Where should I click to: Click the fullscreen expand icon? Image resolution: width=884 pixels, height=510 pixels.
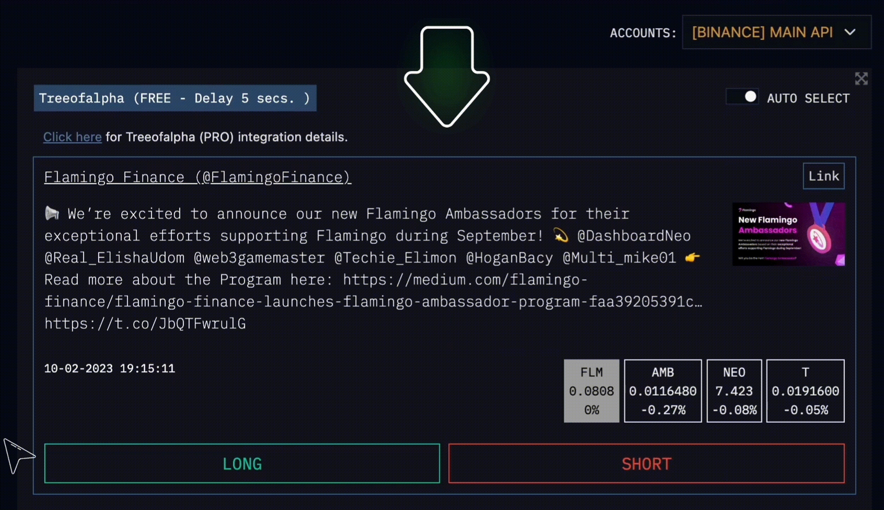(x=861, y=79)
